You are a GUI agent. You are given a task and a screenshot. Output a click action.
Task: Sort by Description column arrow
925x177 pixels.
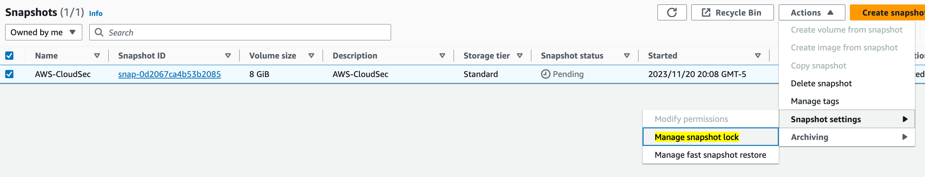tap(442, 56)
